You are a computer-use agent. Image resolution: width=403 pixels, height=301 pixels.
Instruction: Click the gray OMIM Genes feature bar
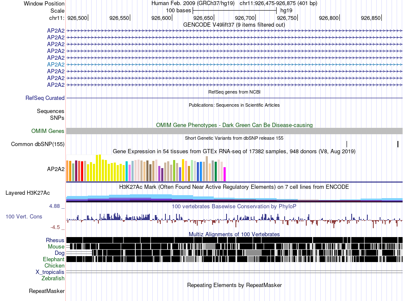click(234, 131)
